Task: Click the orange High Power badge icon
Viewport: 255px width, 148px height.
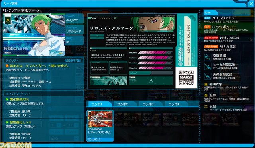Action: point(211,47)
